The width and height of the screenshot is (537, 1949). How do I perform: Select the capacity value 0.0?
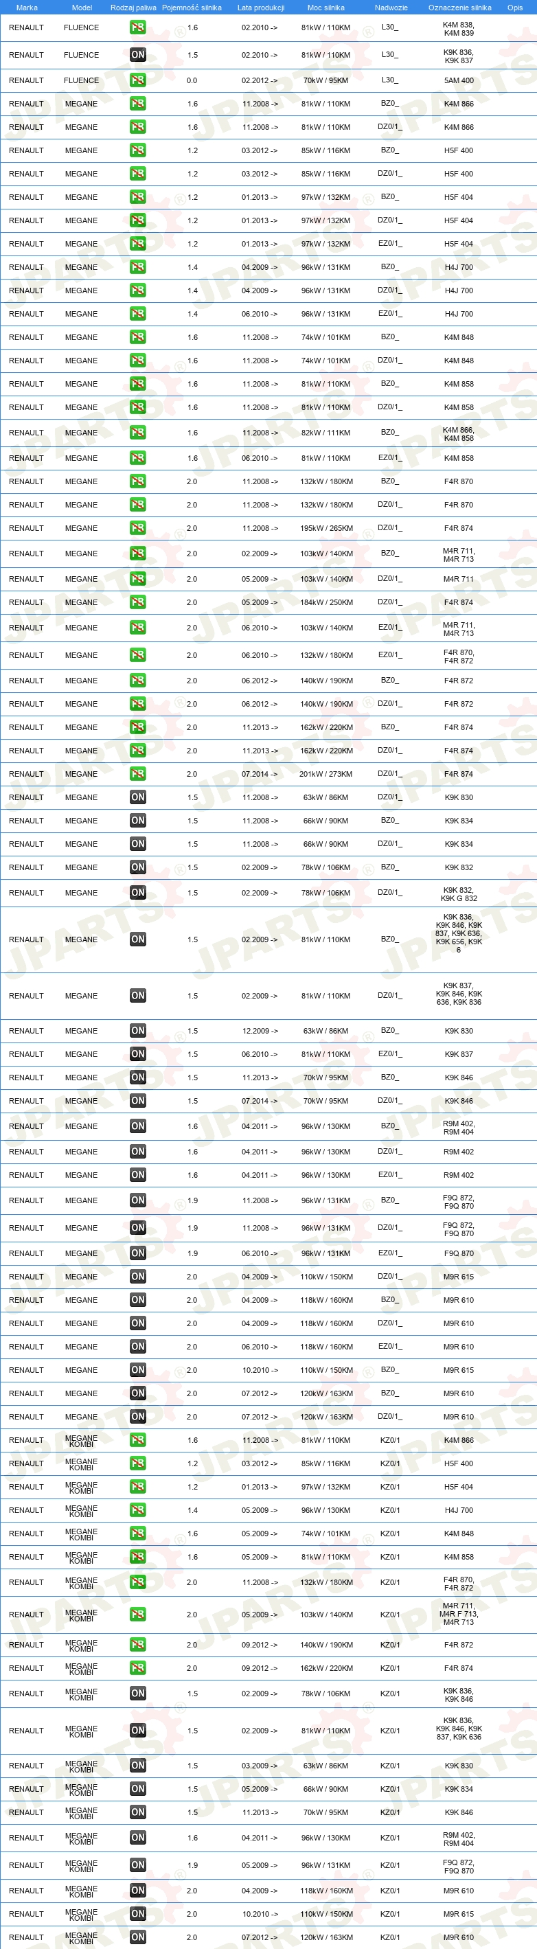(192, 80)
